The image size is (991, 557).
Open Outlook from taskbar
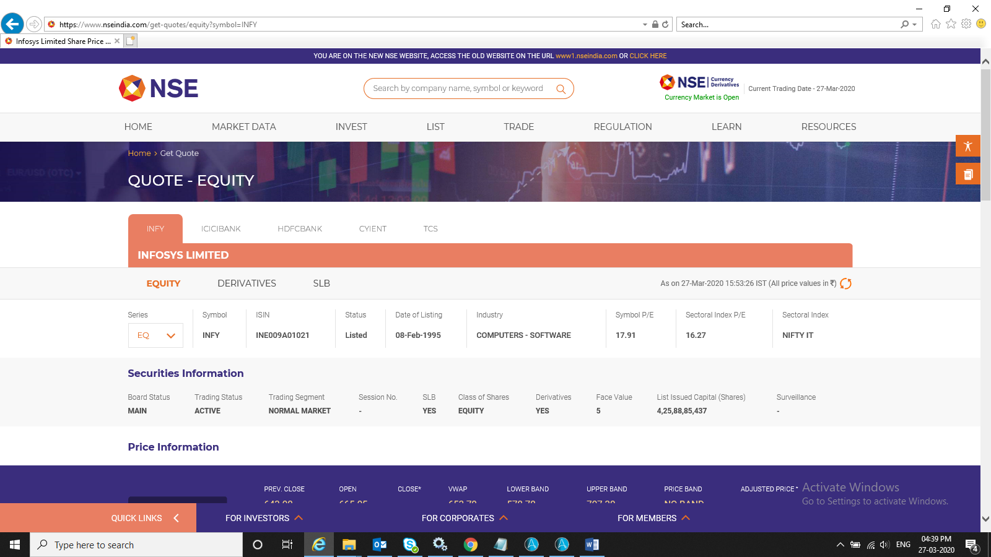380,545
